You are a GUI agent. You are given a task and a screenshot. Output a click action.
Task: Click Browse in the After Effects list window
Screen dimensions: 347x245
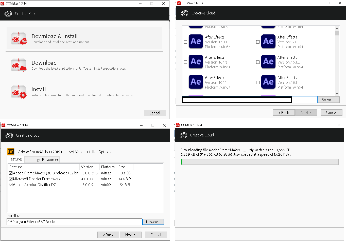tap(328, 100)
